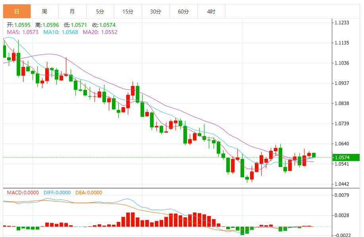Click the latest green candlestick on the chart
Image resolution: width=364 pixels, height=237 pixels.
coord(314,155)
